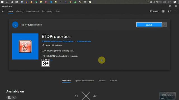The image size is (179, 100).
Task: Open the Action Center notifications icon
Action: (x=175, y=2)
